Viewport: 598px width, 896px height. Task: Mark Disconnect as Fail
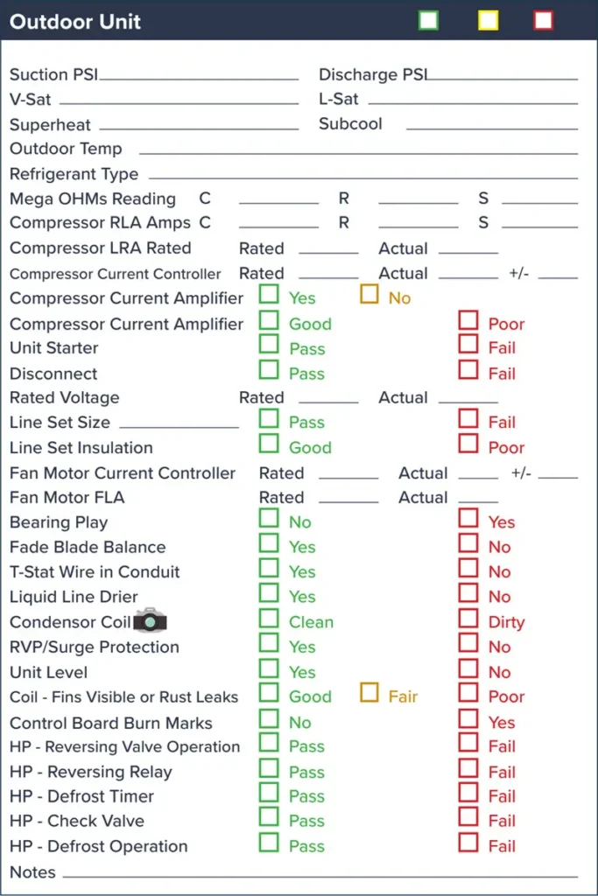(x=468, y=370)
